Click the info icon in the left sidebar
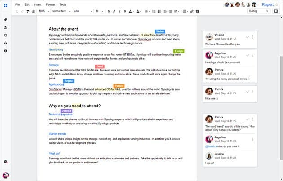This screenshot has width=283, height=181. pyautogui.click(x=5, y=51)
